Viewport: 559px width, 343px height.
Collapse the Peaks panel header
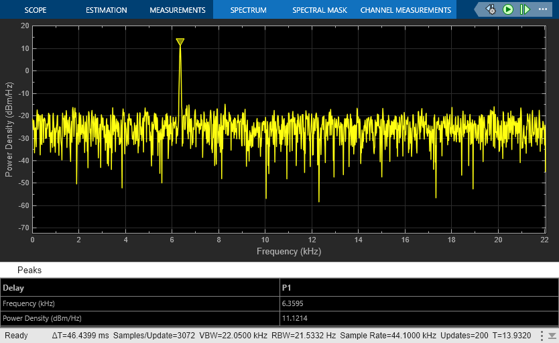(29, 270)
